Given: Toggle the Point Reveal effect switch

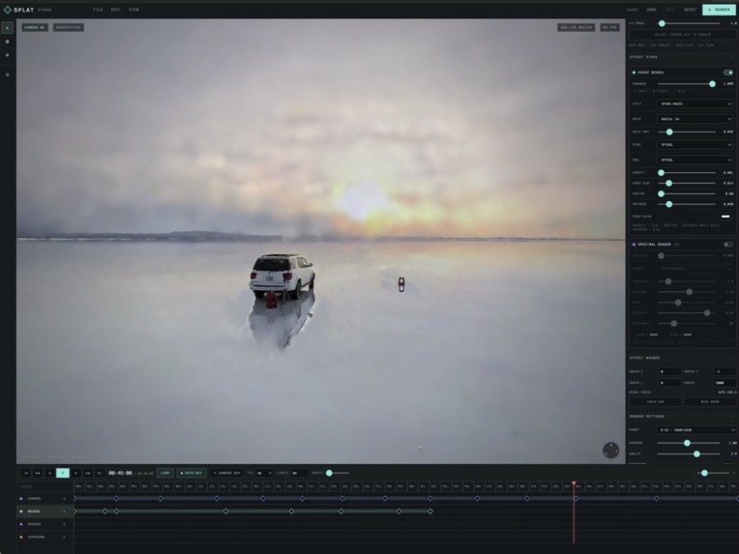Looking at the screenshot, I should (x=728, y=73).
